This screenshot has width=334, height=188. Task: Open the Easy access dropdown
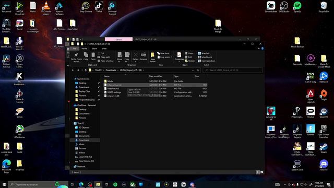[x=165, y=57]
